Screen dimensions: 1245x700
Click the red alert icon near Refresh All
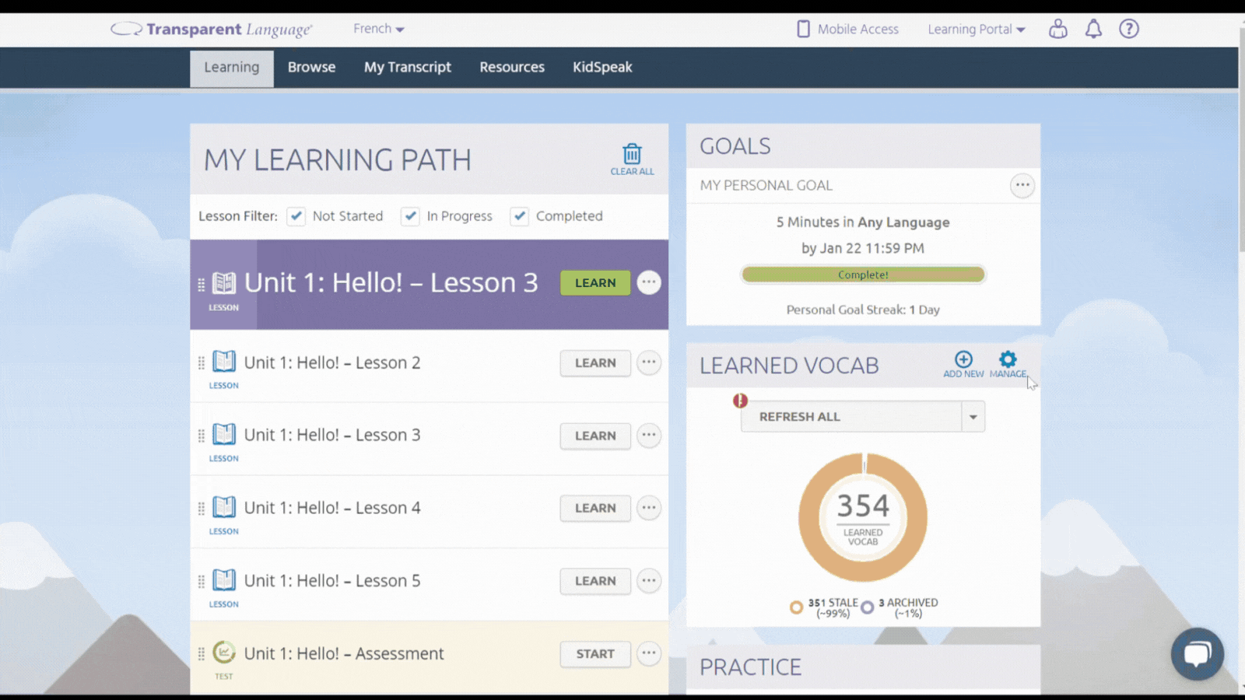click(x=740, y=401)
